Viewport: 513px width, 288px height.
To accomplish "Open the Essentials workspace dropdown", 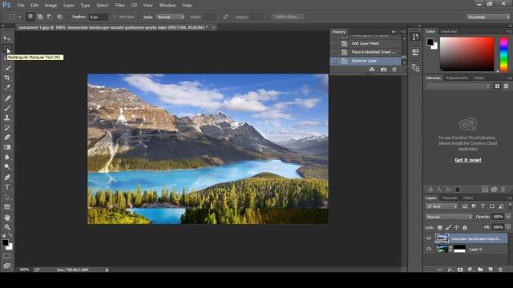I will click(x=488, y=17).
